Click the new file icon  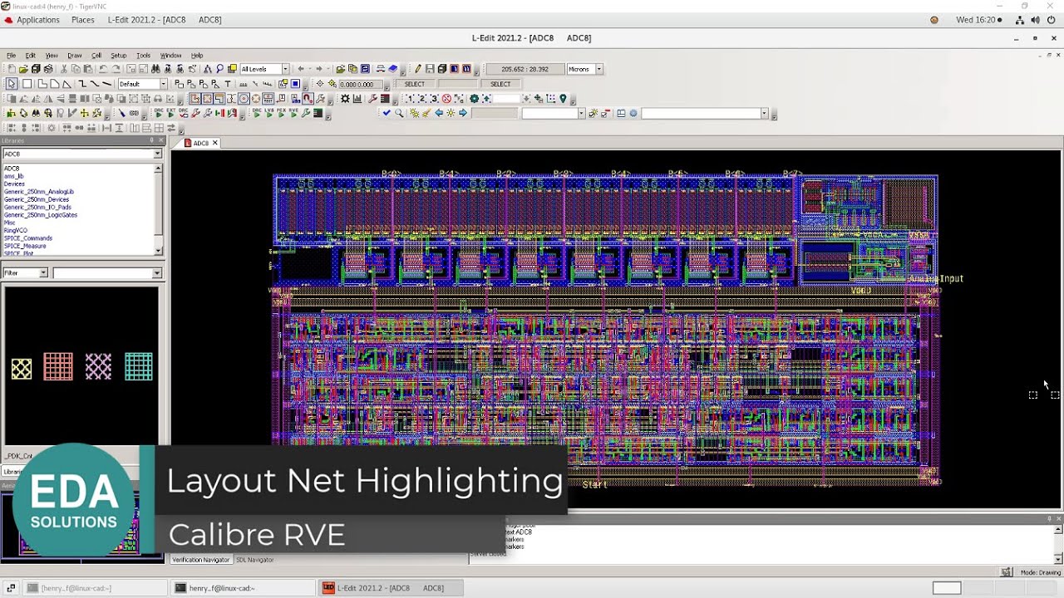click(12, 69)
